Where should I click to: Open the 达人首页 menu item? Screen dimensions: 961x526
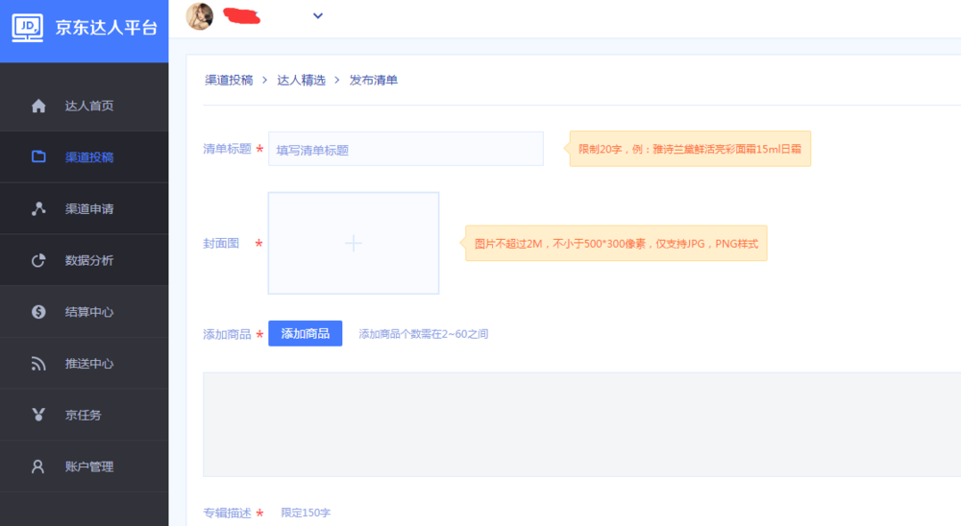tap(84, 106)
